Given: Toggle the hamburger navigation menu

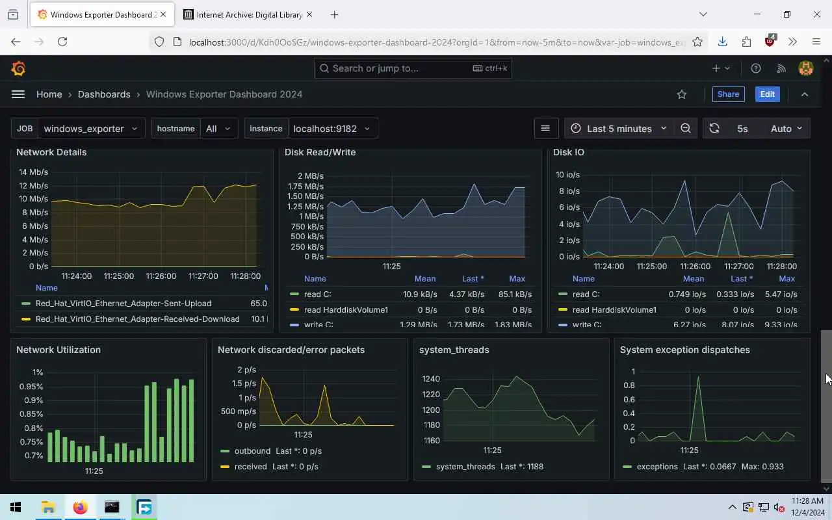Looking at the screenshot, I should 18,94.
